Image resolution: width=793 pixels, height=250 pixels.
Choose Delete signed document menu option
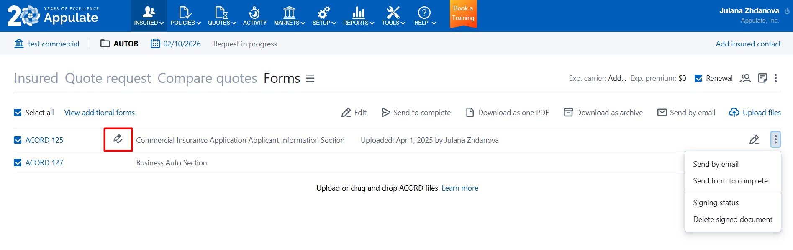pyautogui.click(x=732, y=219)
